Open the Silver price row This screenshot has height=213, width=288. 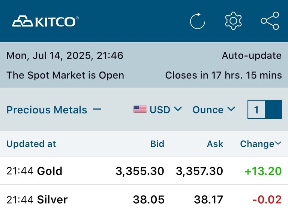pos(144,199)
